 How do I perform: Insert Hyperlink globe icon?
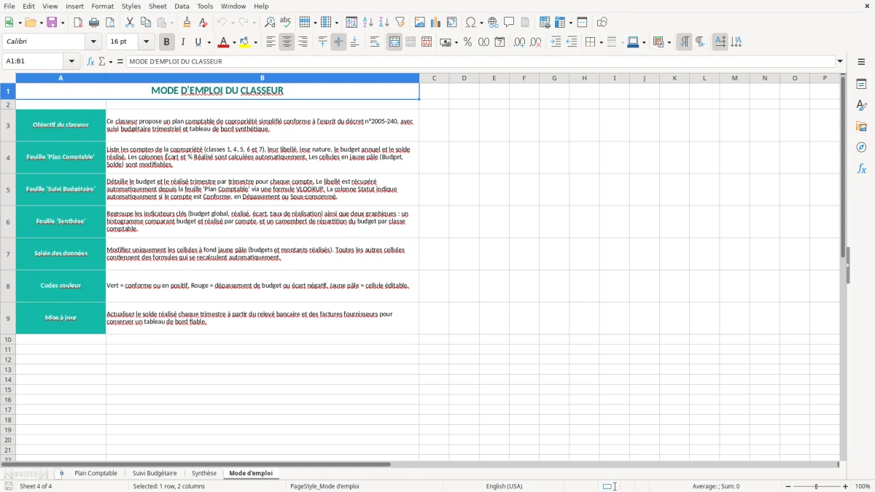point(493,23)
